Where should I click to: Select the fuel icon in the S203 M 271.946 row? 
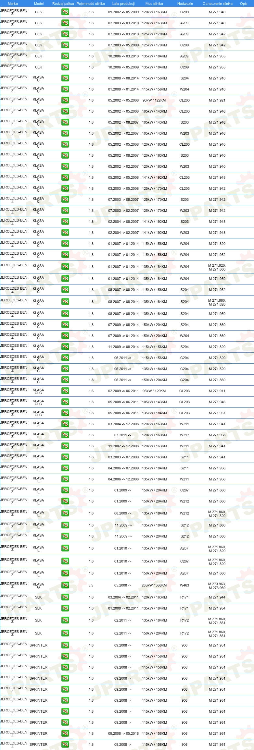65,123
